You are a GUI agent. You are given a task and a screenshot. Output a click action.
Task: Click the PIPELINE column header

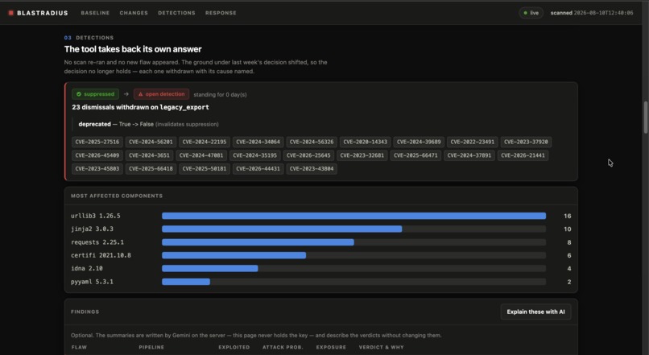click(x=151, y=347)
